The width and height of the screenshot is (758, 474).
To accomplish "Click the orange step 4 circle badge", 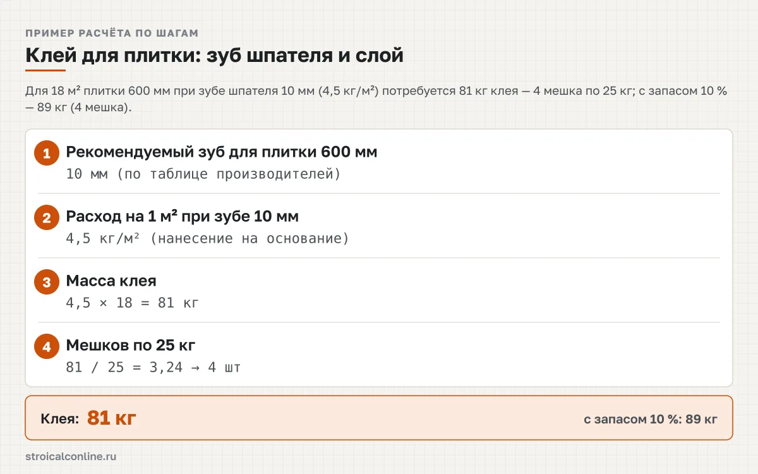I will [47, 347].
